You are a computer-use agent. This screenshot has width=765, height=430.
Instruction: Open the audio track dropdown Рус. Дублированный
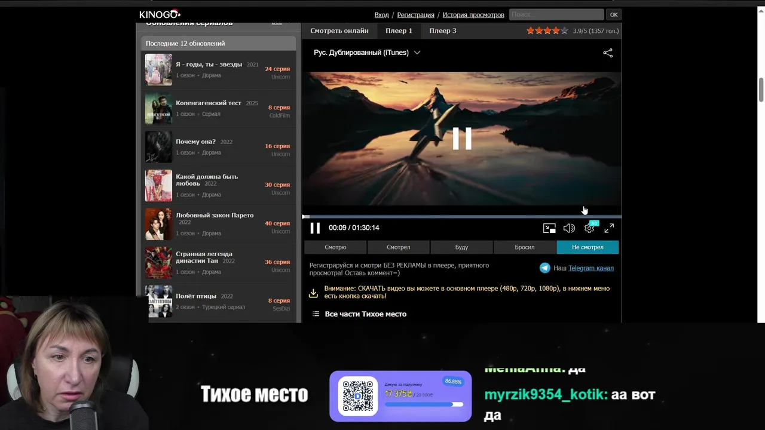coord(367,53)
